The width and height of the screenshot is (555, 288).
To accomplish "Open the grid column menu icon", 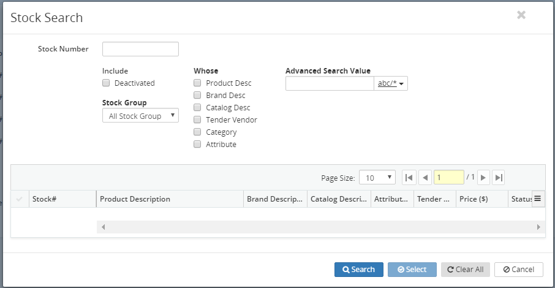I will [x=538, y=199].
